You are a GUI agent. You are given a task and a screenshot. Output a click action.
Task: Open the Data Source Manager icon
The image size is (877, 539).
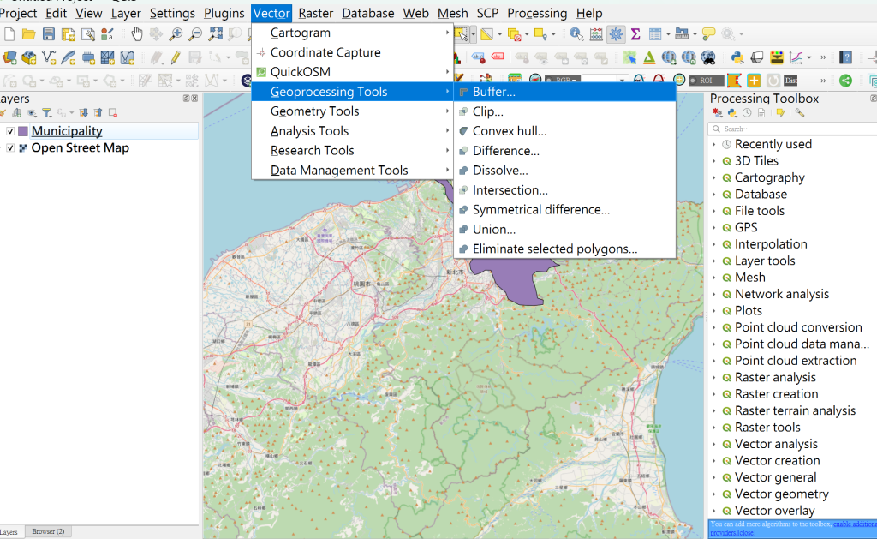[x=9, y=57]
